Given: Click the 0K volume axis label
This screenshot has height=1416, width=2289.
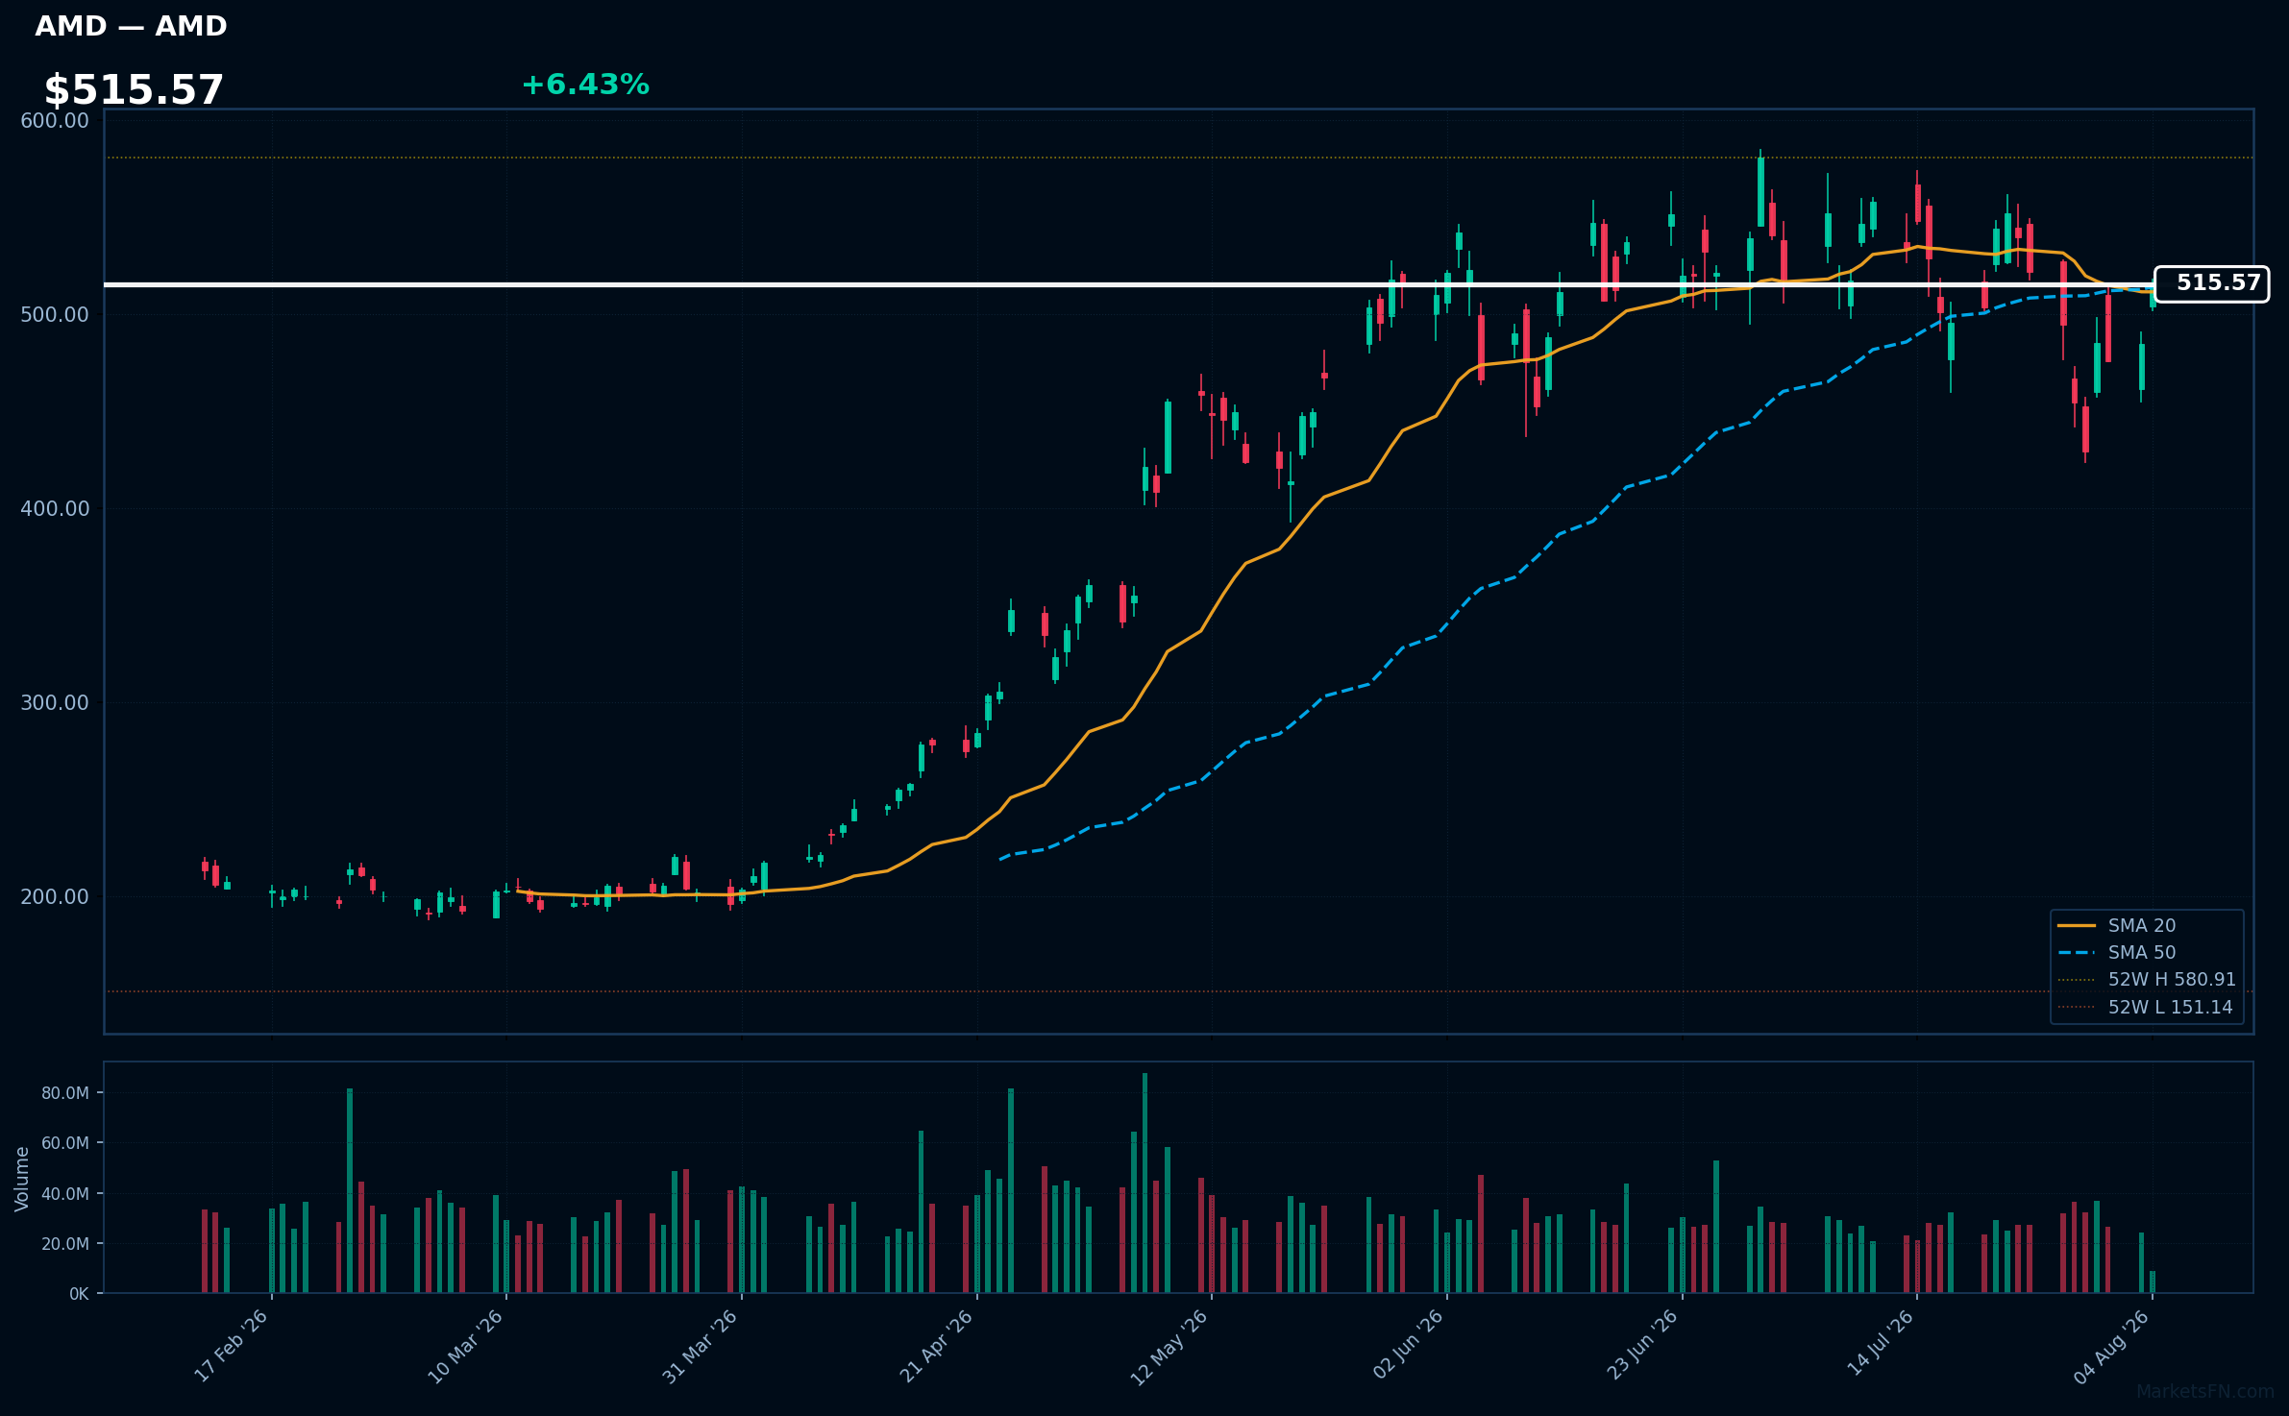Looking at the screenshot, I should tap(79, 1294).
